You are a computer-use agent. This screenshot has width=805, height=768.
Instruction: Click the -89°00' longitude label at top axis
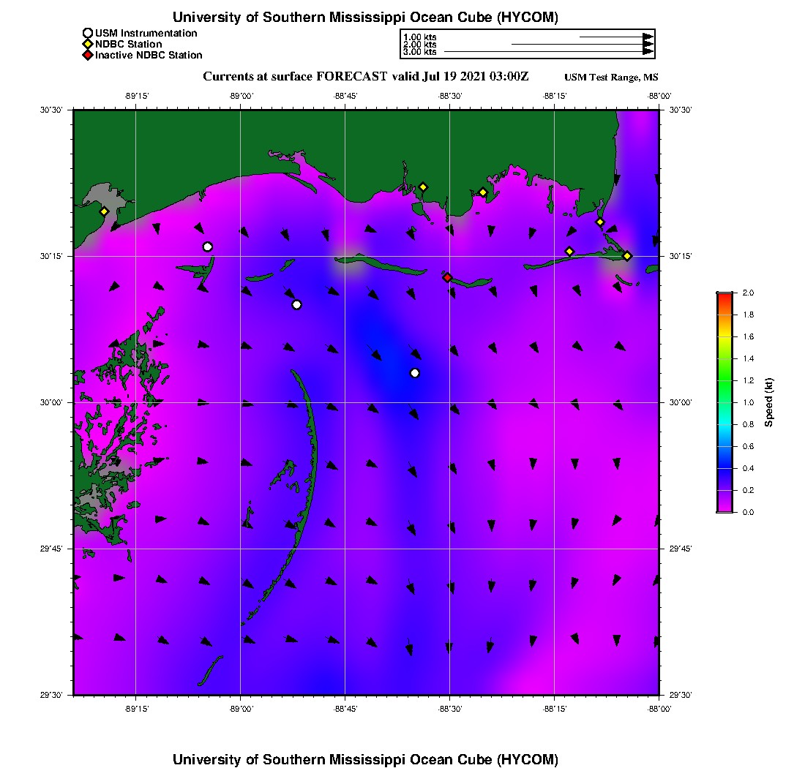(241, 96)
